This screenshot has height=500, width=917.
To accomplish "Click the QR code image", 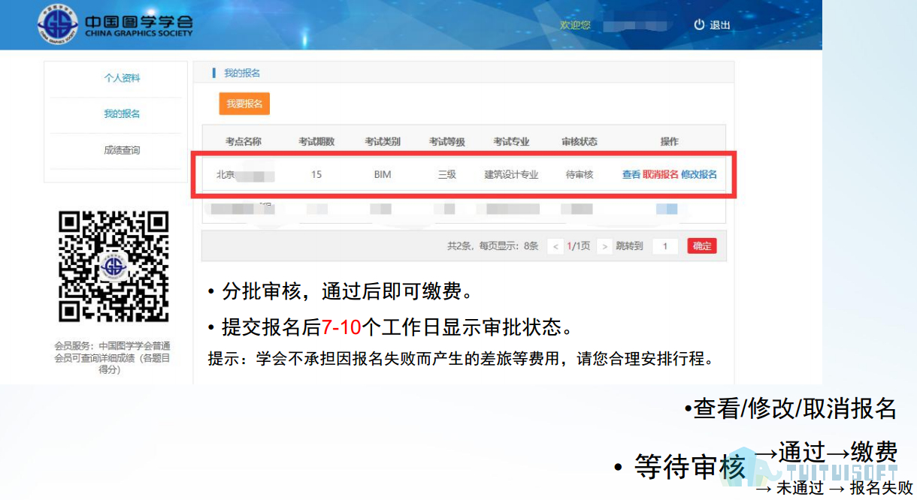I will [x=113, y=267].
